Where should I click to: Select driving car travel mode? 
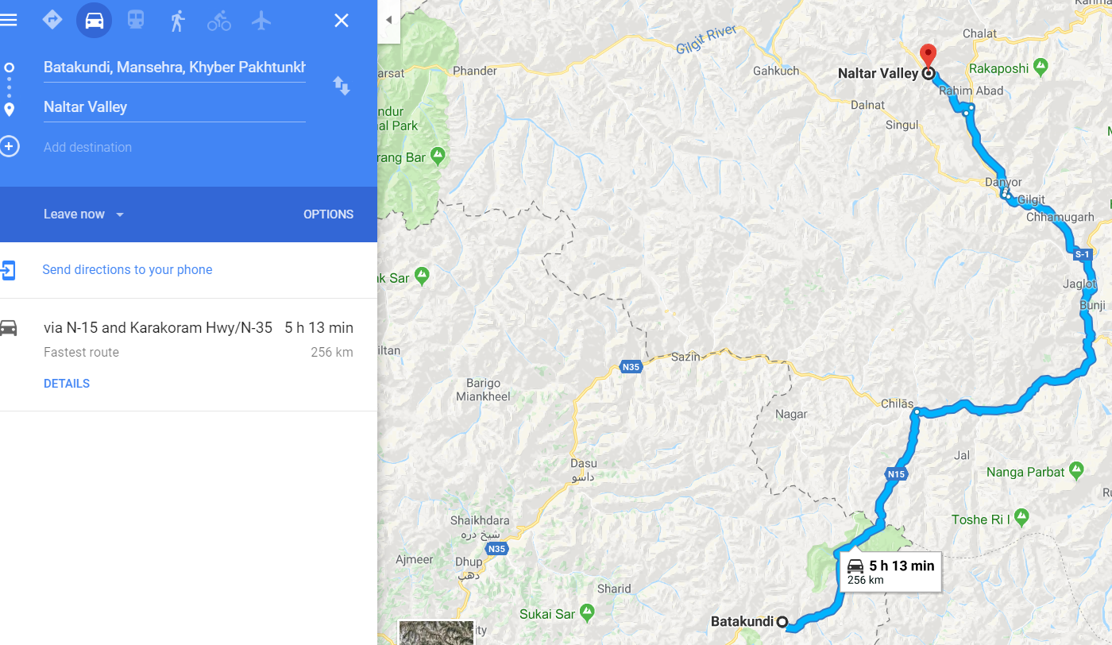[x=94, y=21]
